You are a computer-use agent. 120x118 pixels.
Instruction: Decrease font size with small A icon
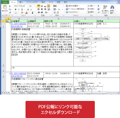point(31,9)
